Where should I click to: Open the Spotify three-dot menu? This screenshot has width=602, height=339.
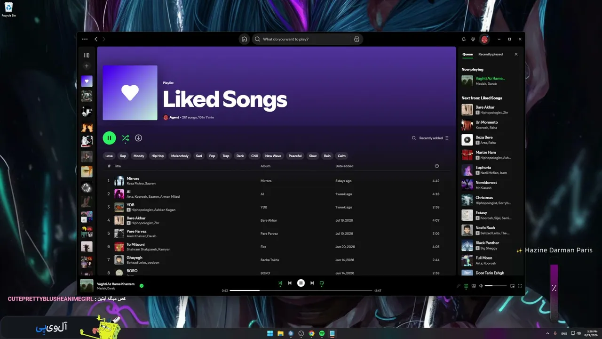click(x=85, y=39)
